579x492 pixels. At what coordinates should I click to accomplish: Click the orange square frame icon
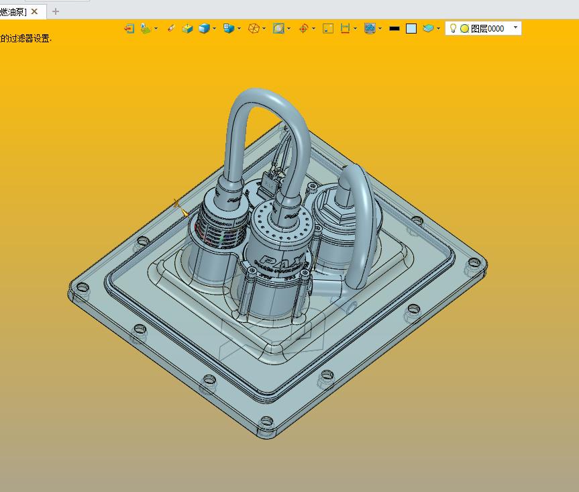pyautogui.click(x=328, y=28)
